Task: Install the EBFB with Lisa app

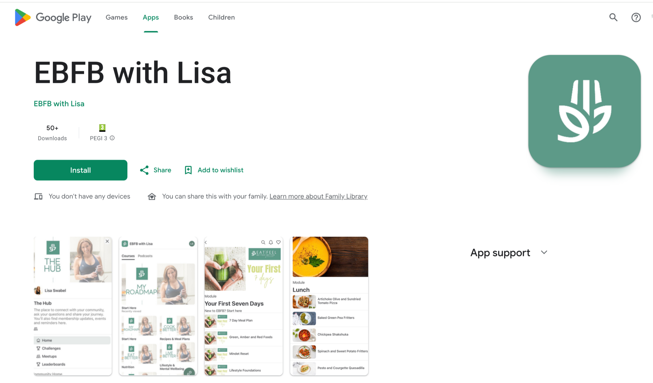Action: (x=81, y=170)
